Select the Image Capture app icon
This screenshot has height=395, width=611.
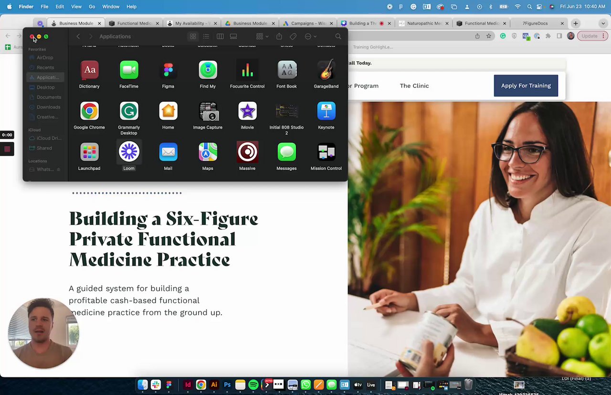coord(208,111)
